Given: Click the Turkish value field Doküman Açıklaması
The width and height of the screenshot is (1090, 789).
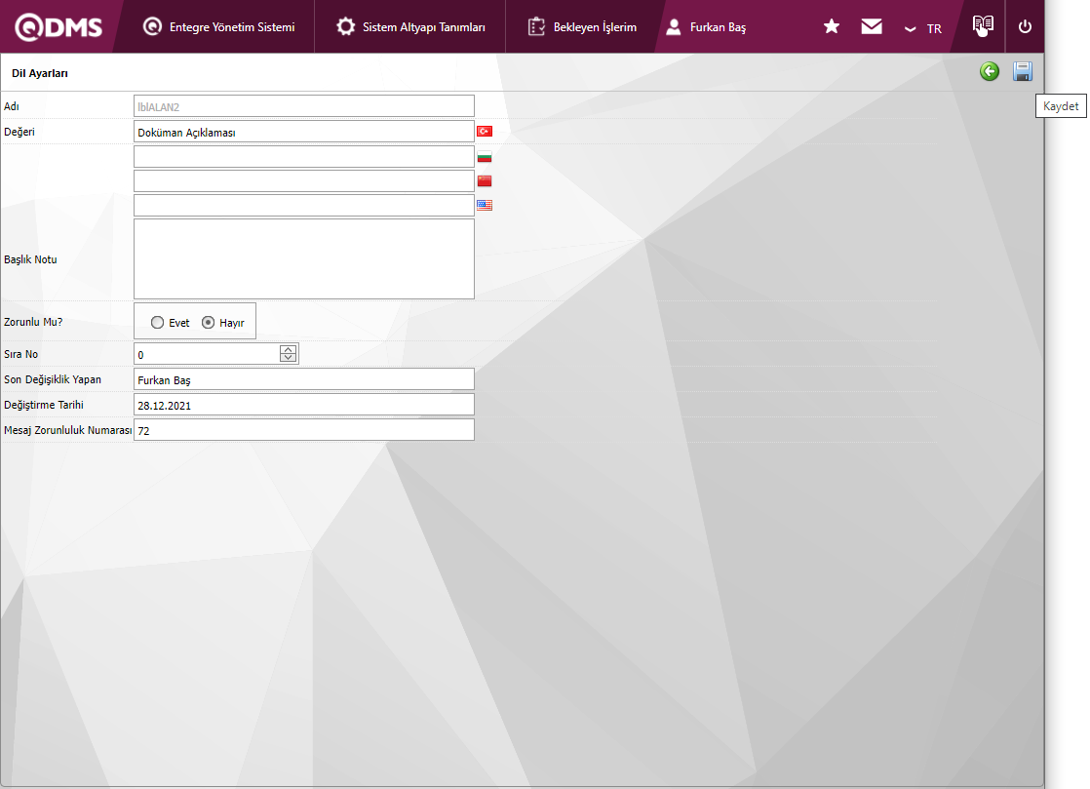Looking at the screenshot, I should click(x=304, y=132).
